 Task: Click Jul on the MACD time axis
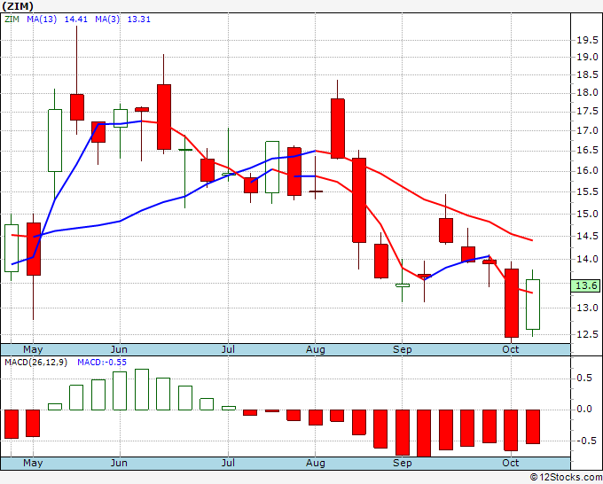coord(228,463)
